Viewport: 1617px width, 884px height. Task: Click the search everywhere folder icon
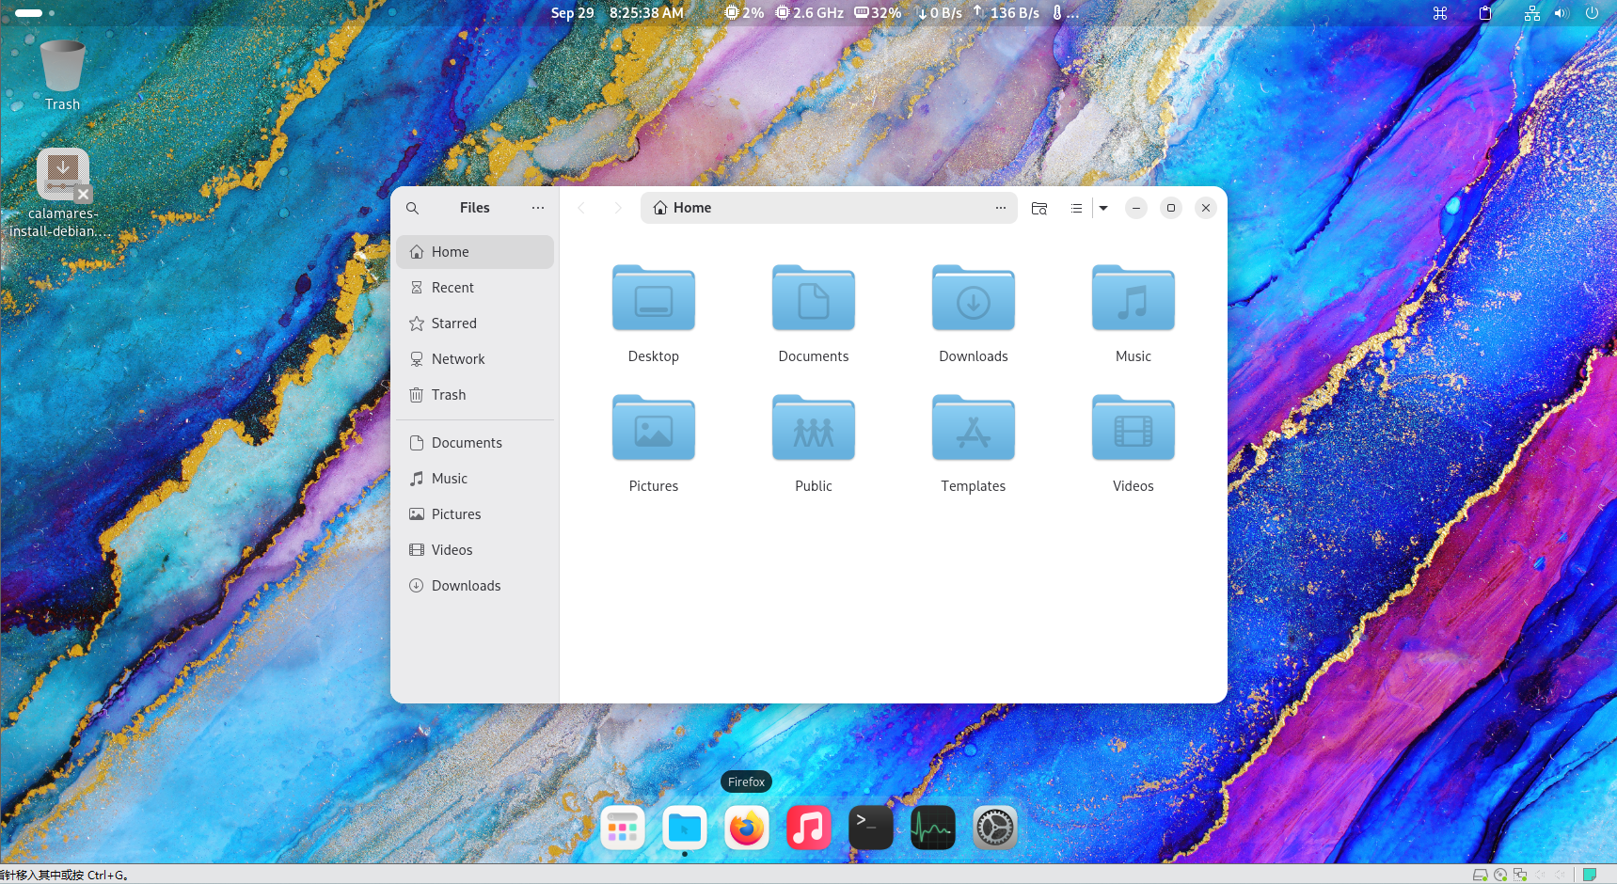[x=1039, y=208]
